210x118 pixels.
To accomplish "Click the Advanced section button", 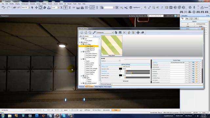I will click(126, 81).
